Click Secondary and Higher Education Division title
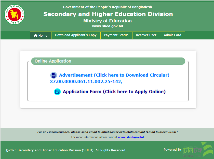Screen dimensions: 214x159 (108, 14)
